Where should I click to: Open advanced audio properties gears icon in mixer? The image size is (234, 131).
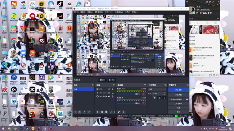(x=119, y=112)
